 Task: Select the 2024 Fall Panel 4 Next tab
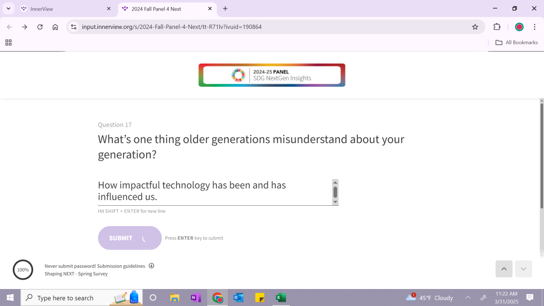[167, 8]
